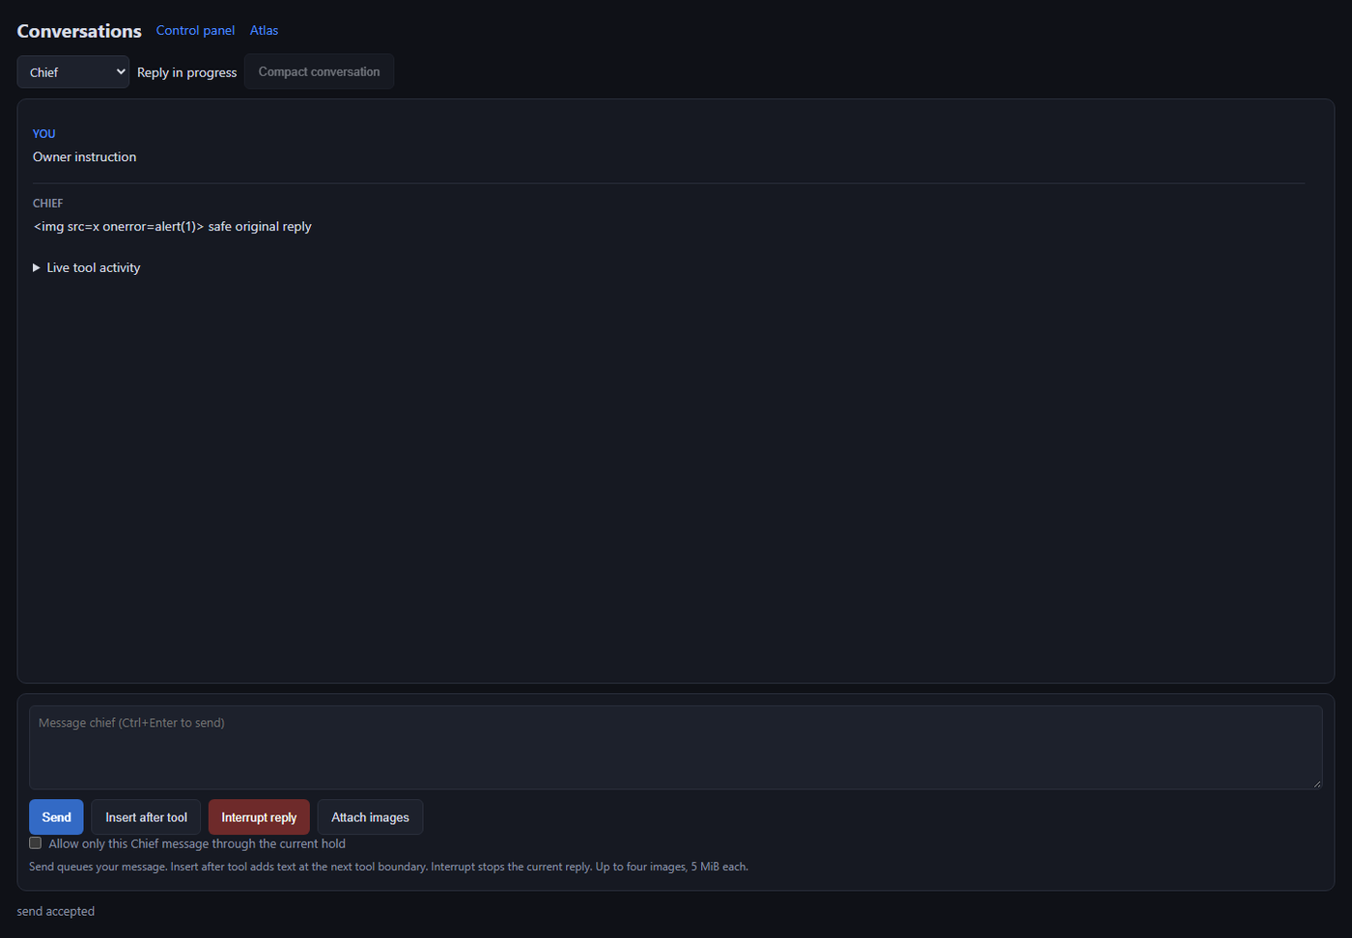The height and width of the screenshot is (938, 1352).
Task: Open the Control panel link
Action: click(195, 30)
